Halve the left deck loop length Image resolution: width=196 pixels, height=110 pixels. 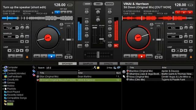9,50
